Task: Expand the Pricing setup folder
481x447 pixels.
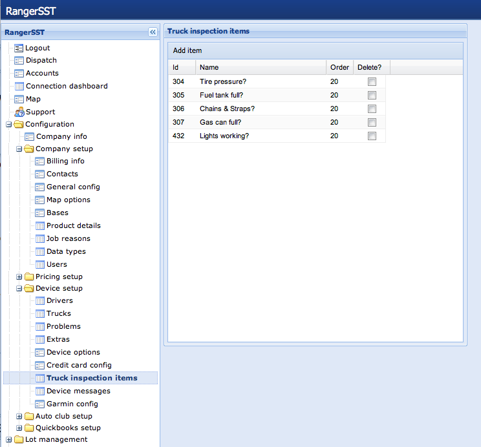Action: pyautogui.click(x=19, y=276)
